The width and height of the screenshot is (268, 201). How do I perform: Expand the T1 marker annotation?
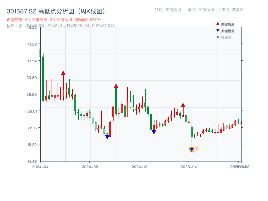tap(197, 148)
